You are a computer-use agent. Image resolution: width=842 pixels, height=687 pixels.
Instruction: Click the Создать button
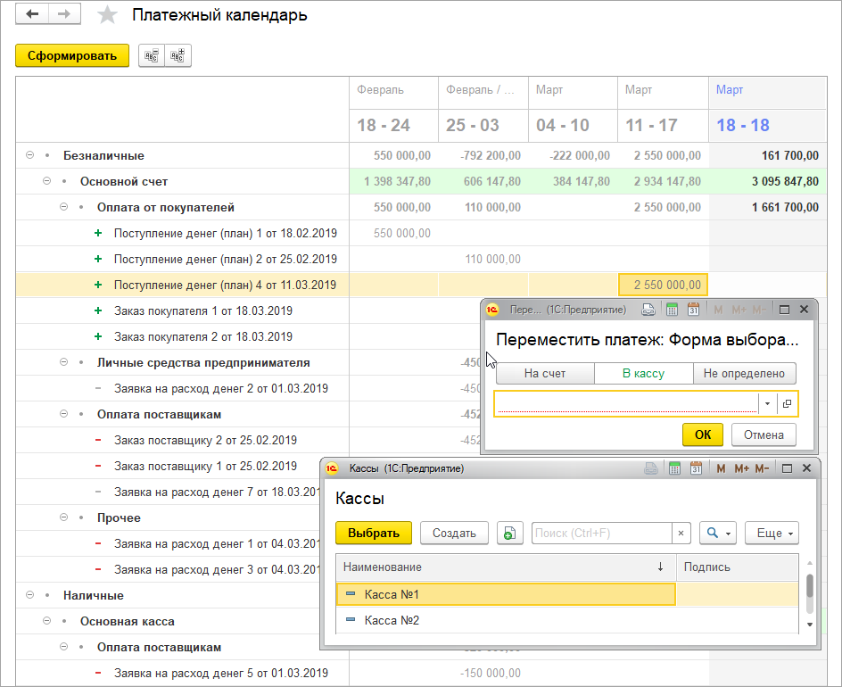coord(454,533)
